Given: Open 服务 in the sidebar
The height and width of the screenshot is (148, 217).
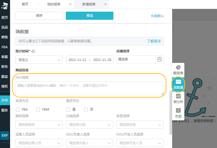Looking at the screenshot, I should point(5,110).
